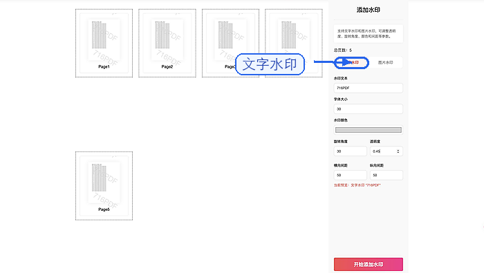Click the 旋转角度 label
Image resolution: width=484 pixels, height=273 pixels.
pyautogui.click(x=340, y=142)
